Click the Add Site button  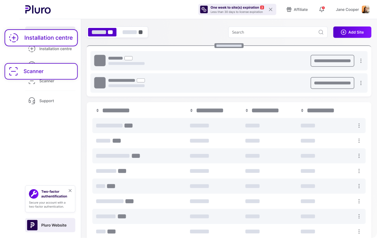[352, 32]
